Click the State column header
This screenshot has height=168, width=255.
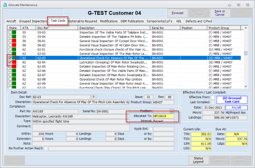(x=14, y=28)
